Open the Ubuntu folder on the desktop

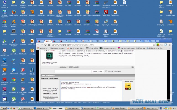(170, 32)
